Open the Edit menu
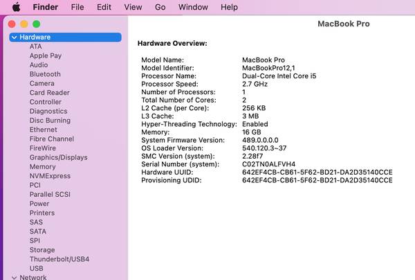This screenshot has height=280, width=415. (104, 7)
